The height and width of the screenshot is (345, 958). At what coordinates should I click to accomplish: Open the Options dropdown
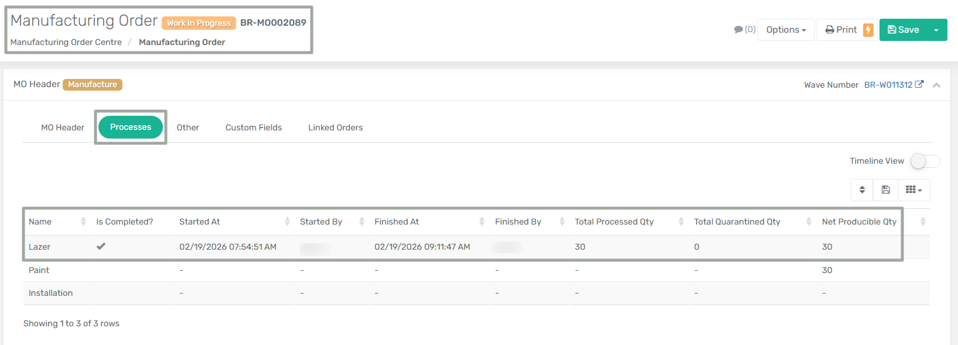(786, 30)
